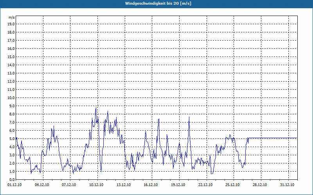Click the 11,0 y-axis label
This screenshot has height=195, width=313.
[11, 90]
